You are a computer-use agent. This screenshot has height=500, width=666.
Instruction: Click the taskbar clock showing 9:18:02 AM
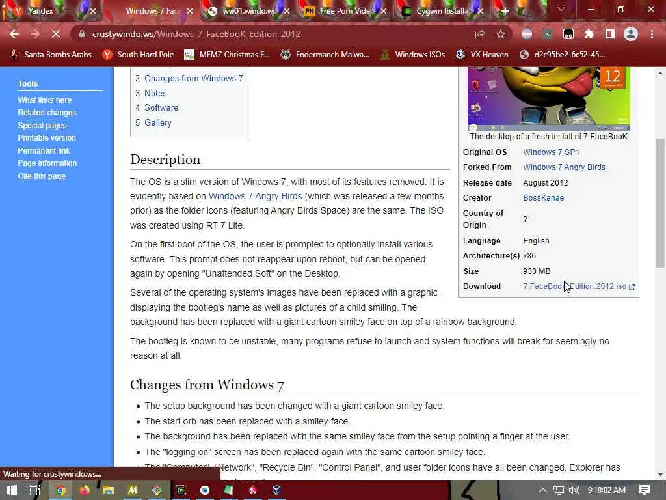(x=606, y=490)
